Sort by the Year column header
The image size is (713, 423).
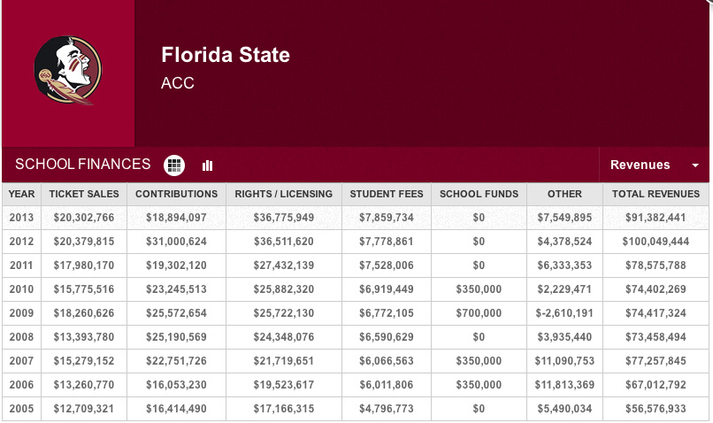22,194
